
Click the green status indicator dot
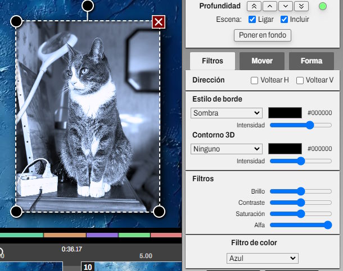(x=322, y=7)
